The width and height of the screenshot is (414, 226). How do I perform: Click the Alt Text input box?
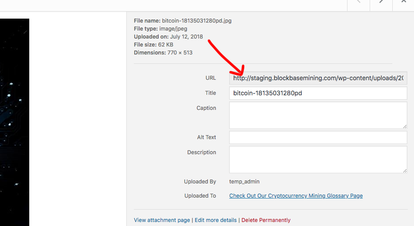[x=318, y=137]
